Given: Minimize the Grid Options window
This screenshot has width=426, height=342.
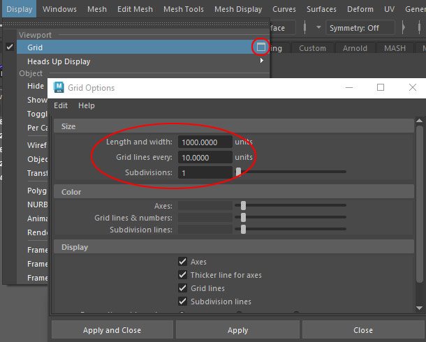Looking at the screenshot, I should click(x=348, y=88).
